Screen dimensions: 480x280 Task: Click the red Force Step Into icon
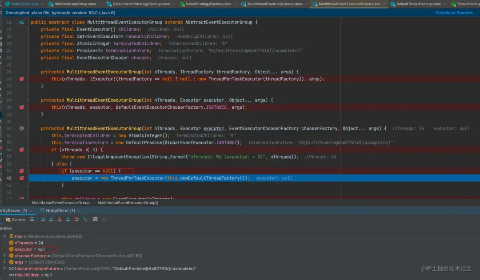[x=60, y=219]
